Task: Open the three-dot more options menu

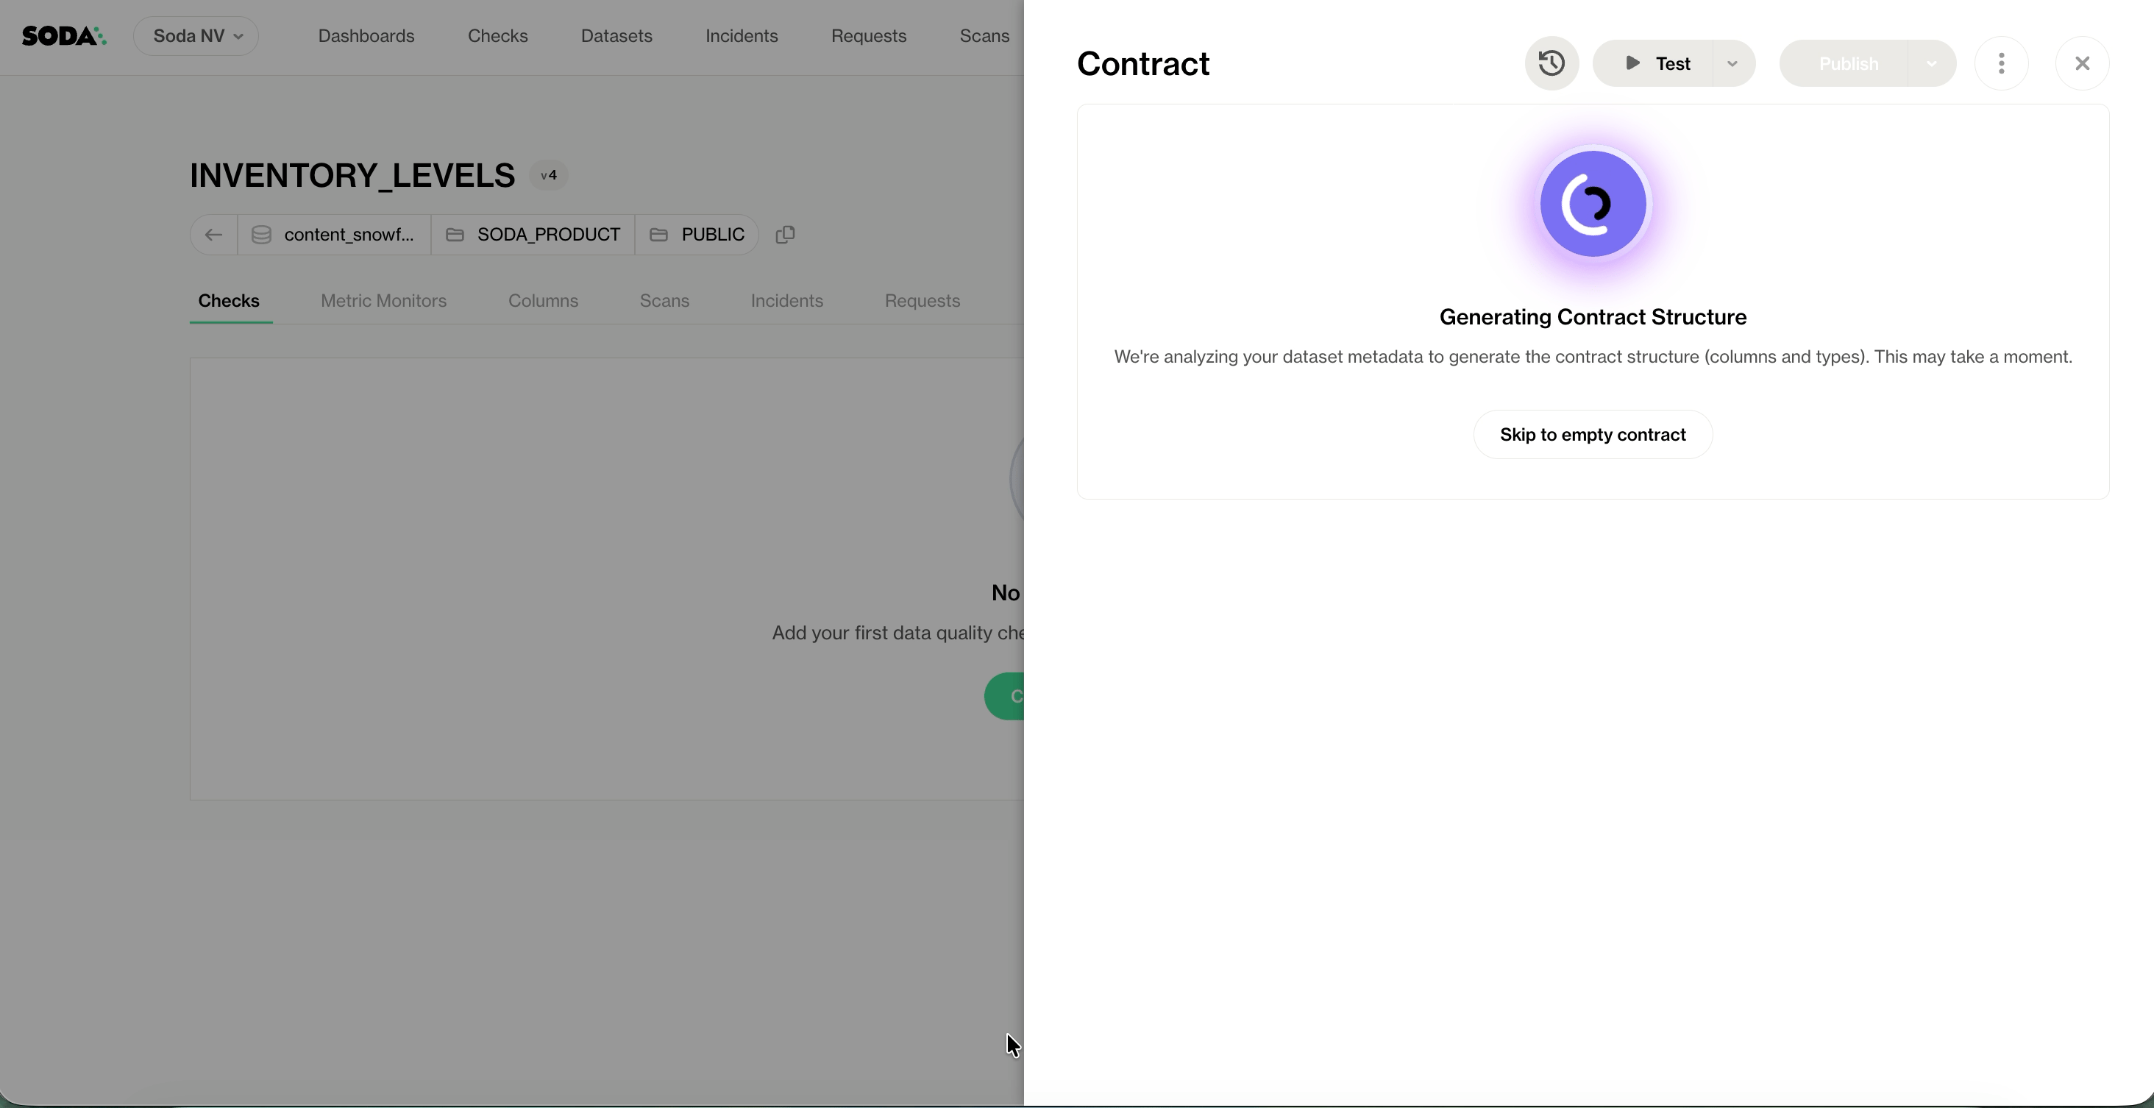Action: click(2001, 63)
